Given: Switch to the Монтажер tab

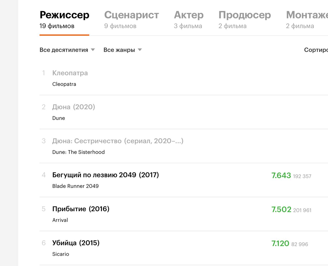Looking at the screenshot, I should pos(307,20).
